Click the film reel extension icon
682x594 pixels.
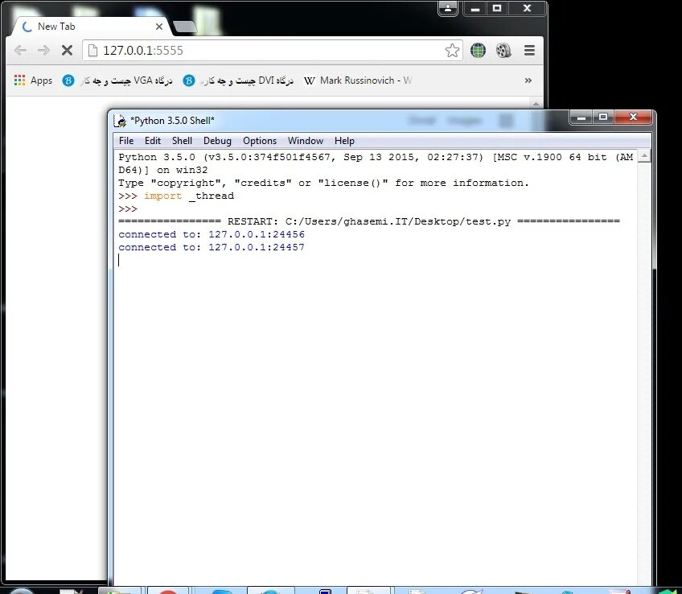point(503,51)
